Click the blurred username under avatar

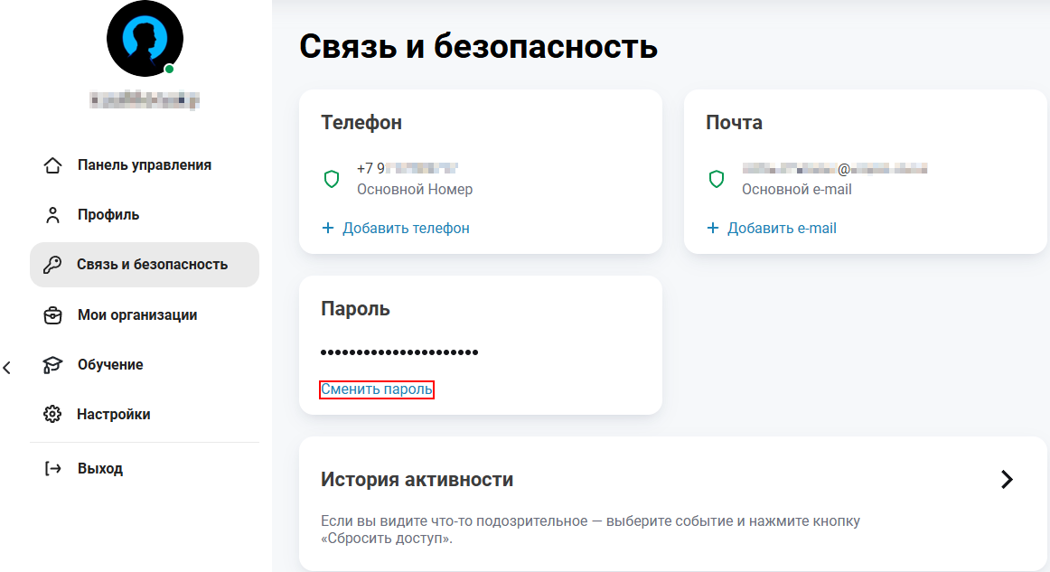(145, 100)
